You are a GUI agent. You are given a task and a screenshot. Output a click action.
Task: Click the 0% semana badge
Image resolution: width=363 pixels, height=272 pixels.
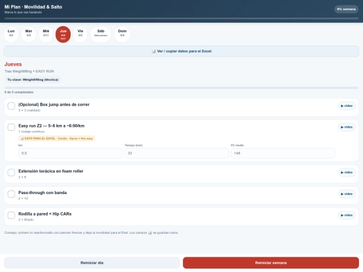346,9
